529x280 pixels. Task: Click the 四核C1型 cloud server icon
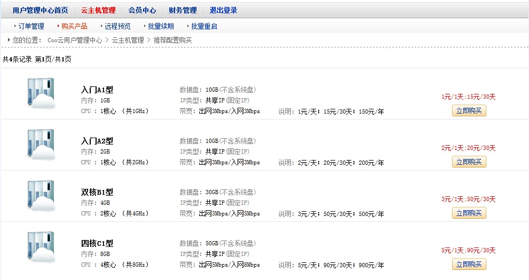coord(41,247)
